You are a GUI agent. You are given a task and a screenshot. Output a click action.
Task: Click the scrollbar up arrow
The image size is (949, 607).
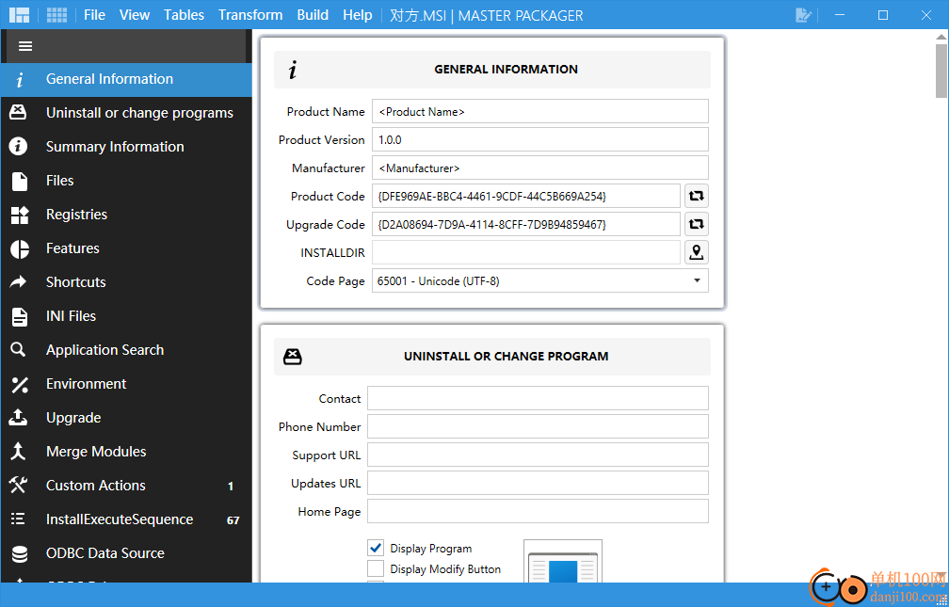coord(941,38)
